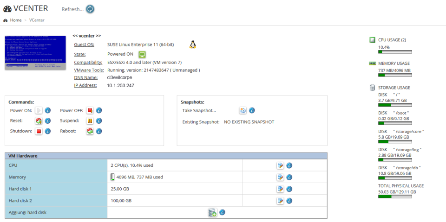Click the Reboot icon
Image resolution: width=446 pixels, height=222 pixels.
click(x=90, y=131)
